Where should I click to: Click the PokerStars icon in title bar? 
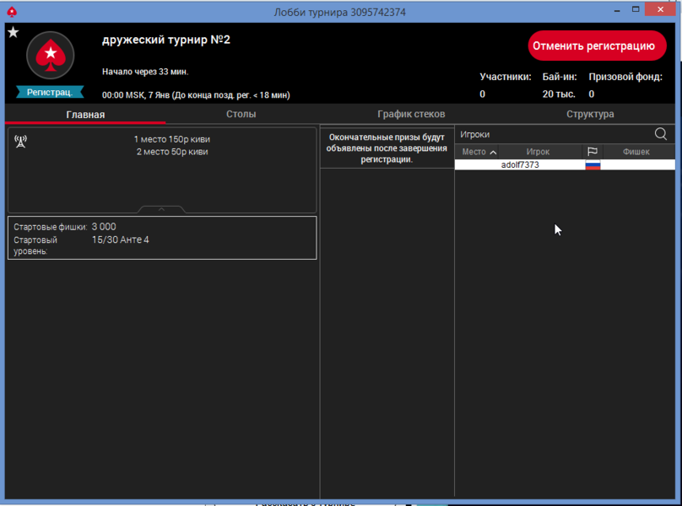(x=12, y=12)
